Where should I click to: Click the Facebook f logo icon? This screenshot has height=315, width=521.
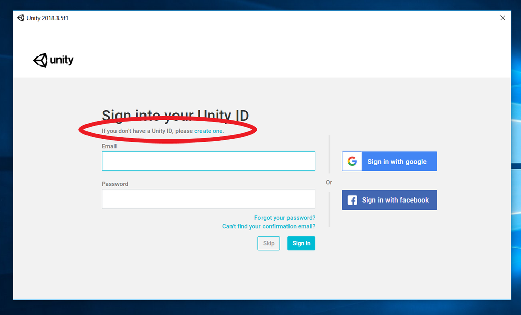pos(352,200)
